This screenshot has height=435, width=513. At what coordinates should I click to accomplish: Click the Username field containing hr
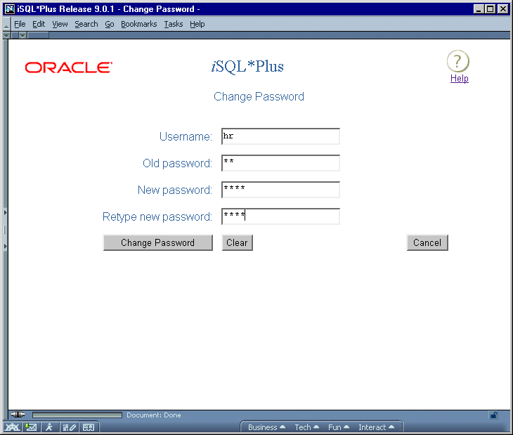[280, 136]
